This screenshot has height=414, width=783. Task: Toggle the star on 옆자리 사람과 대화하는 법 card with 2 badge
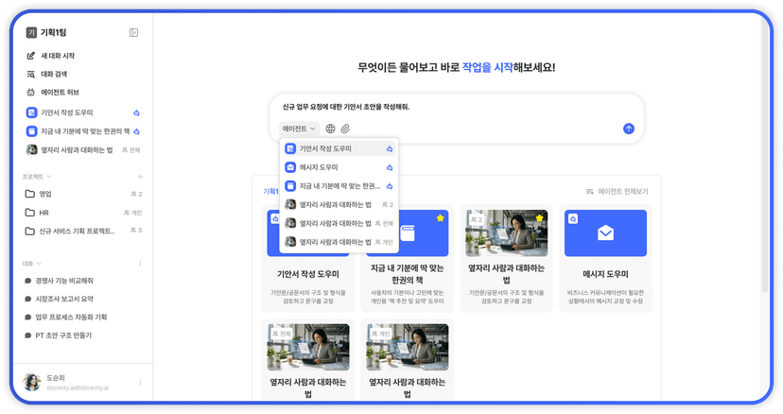pos(539,218)
